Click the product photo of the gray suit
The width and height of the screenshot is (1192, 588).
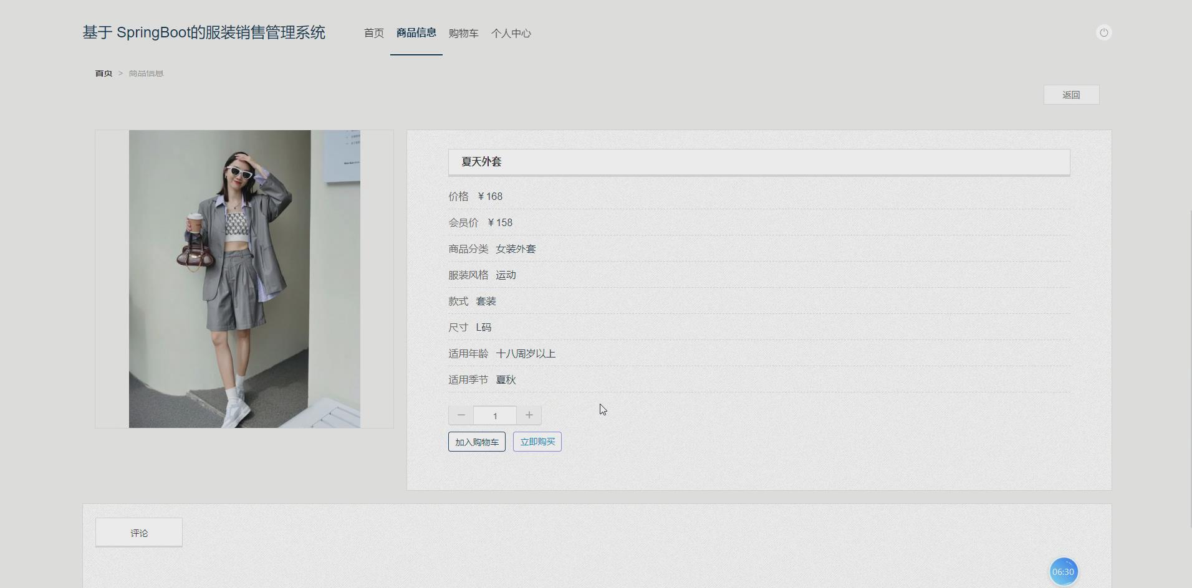coord(244,278)
